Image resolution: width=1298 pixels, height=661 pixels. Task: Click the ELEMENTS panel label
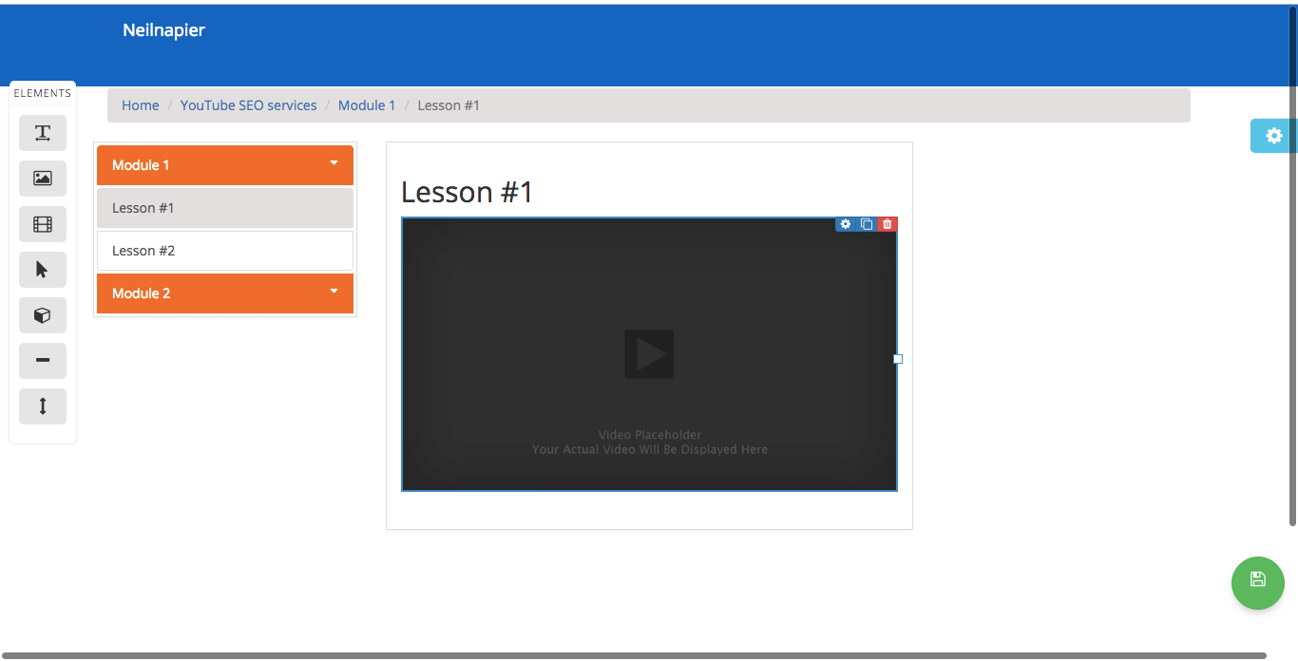43,93
